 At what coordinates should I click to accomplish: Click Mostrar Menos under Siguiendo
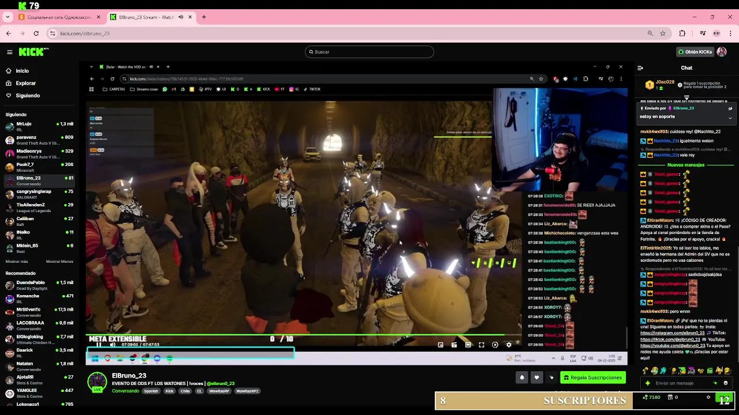pyautogui.click(x=59, y=261)
